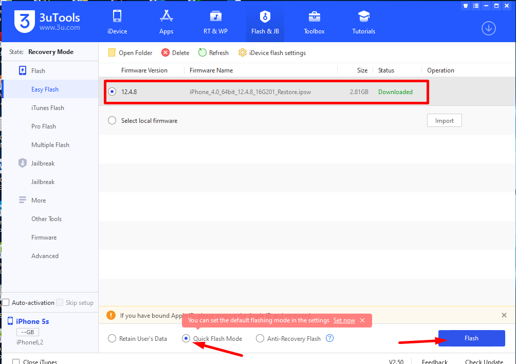Open the Tutorials graduation cap icon

(x=364, y=16)
